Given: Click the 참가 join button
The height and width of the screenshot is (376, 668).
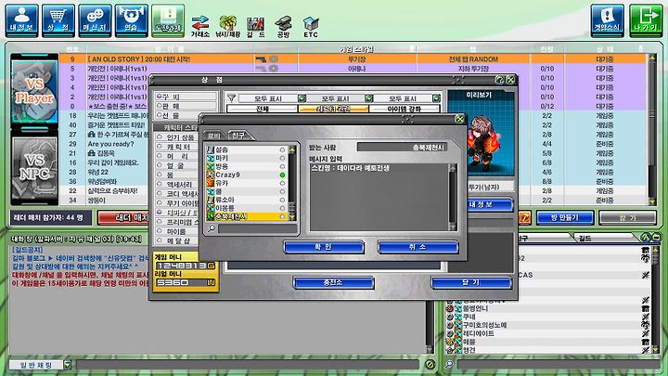Looking at the screenshot, I should tap(627, 218).
